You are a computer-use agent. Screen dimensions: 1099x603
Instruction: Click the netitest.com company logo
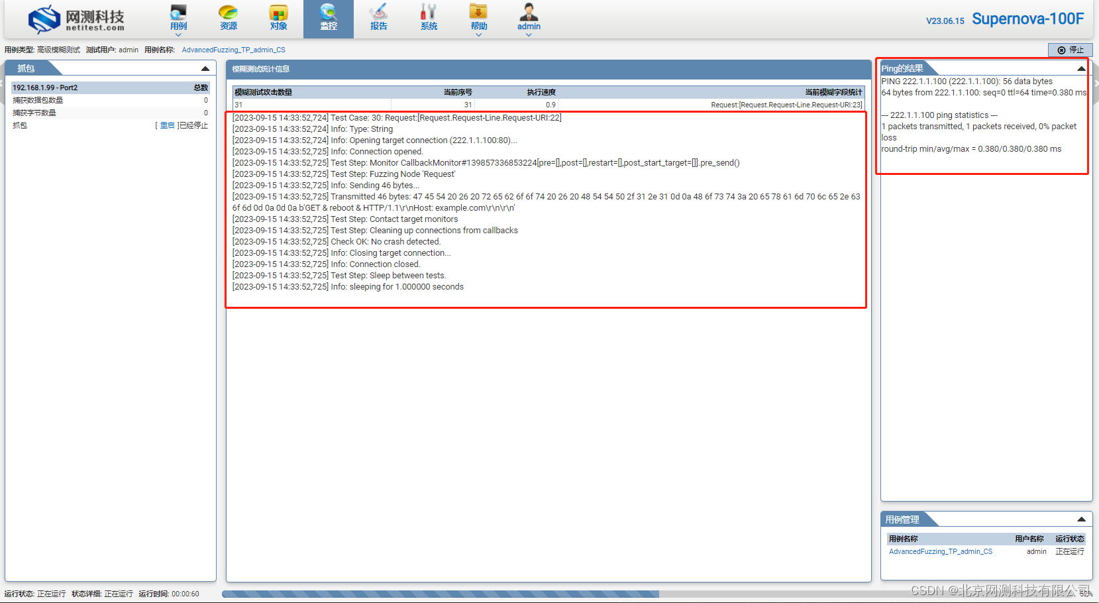click(x=76, y=19)
